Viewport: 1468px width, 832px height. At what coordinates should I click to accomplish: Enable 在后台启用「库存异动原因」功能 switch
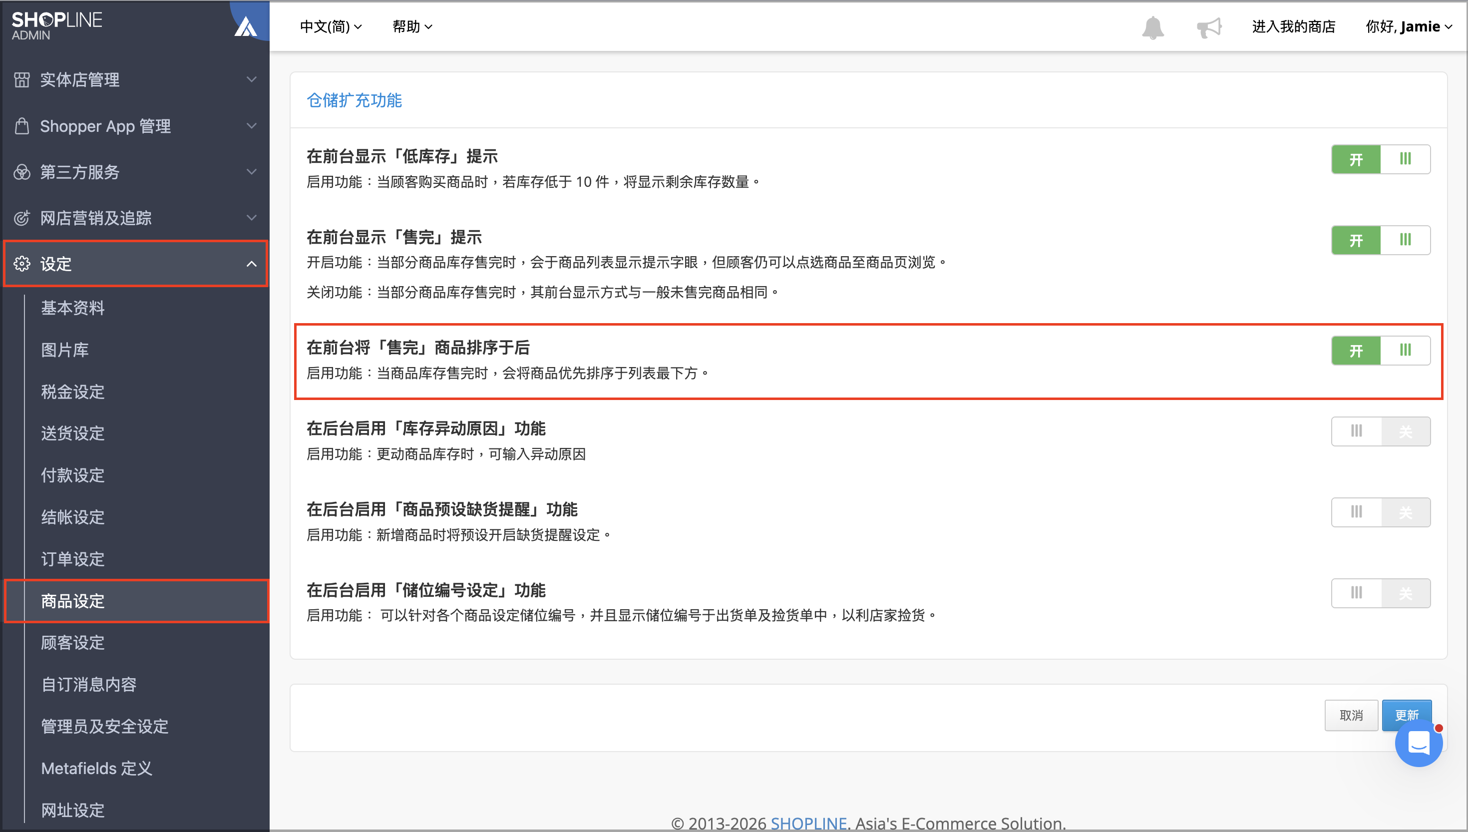(1381, 431)
